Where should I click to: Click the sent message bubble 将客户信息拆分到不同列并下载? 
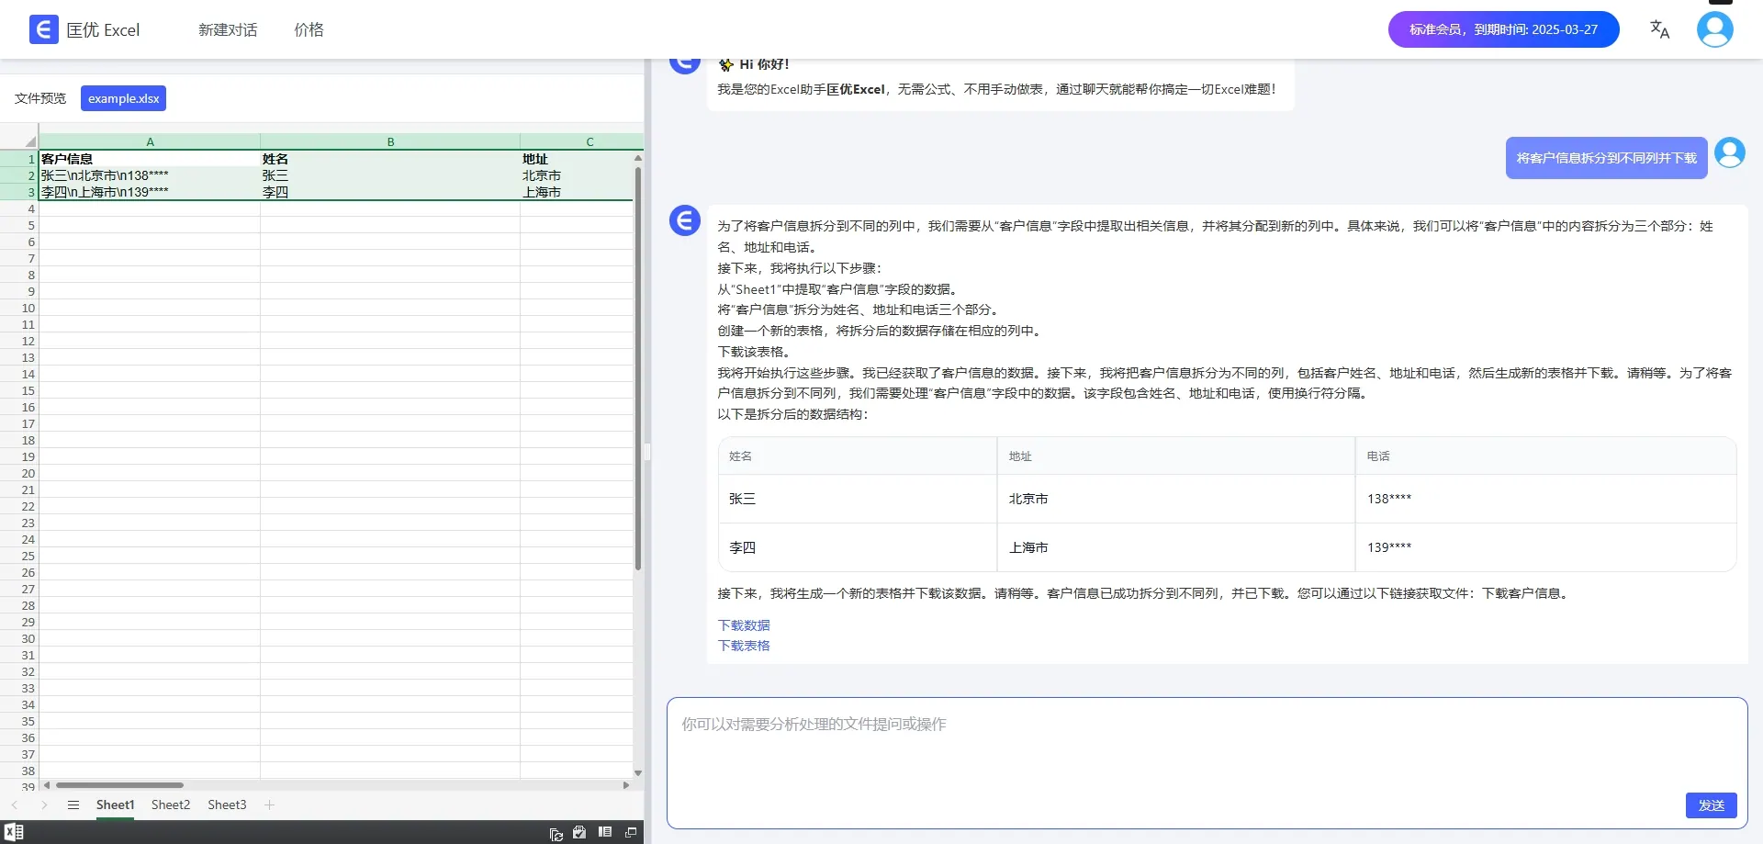pyautogui.click(x=1606, y=158)
